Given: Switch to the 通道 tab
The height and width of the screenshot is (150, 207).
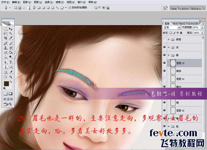Looking at the screenshot, I should click(175, 23).
